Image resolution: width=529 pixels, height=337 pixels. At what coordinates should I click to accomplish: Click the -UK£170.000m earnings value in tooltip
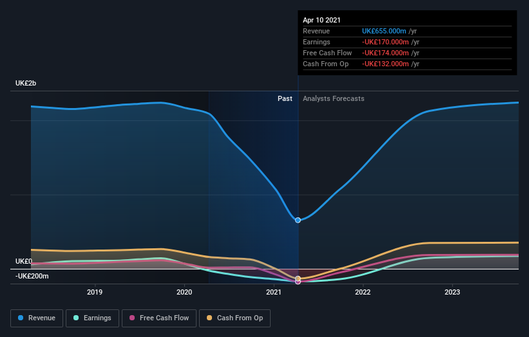click(385, 42)
